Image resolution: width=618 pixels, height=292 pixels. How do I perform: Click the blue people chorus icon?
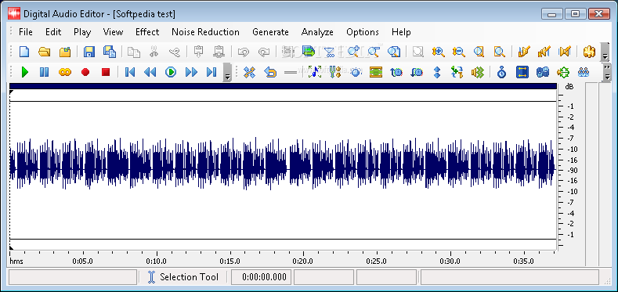click(x=584, y=72)
